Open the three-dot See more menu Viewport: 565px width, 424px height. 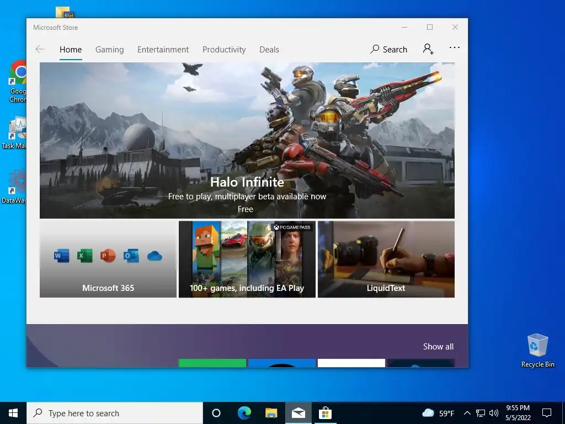tap(455, 47)
